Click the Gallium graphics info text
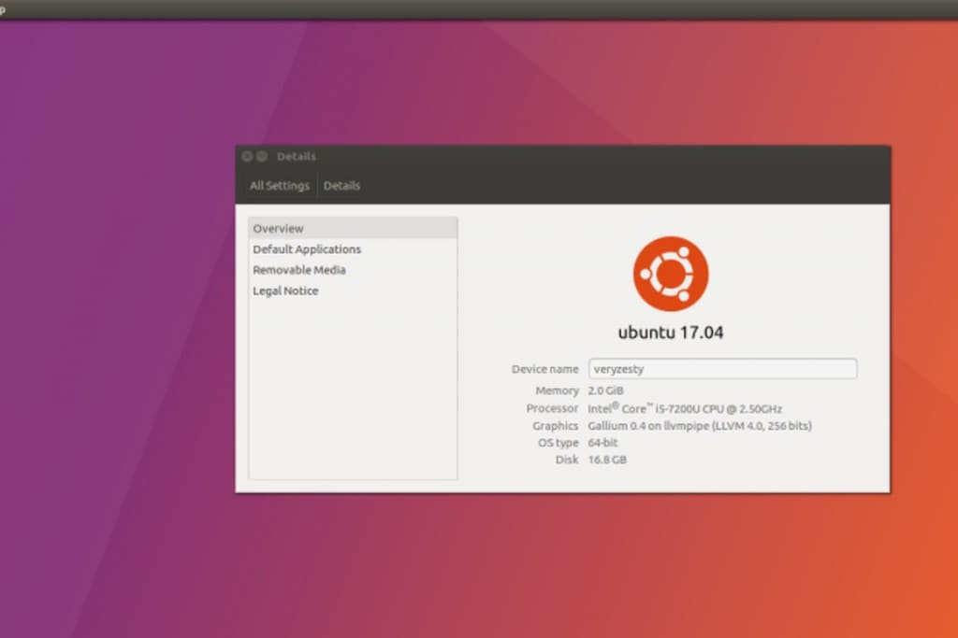The height and width of the screenshot is (638, 958). [x=699, y=425]
